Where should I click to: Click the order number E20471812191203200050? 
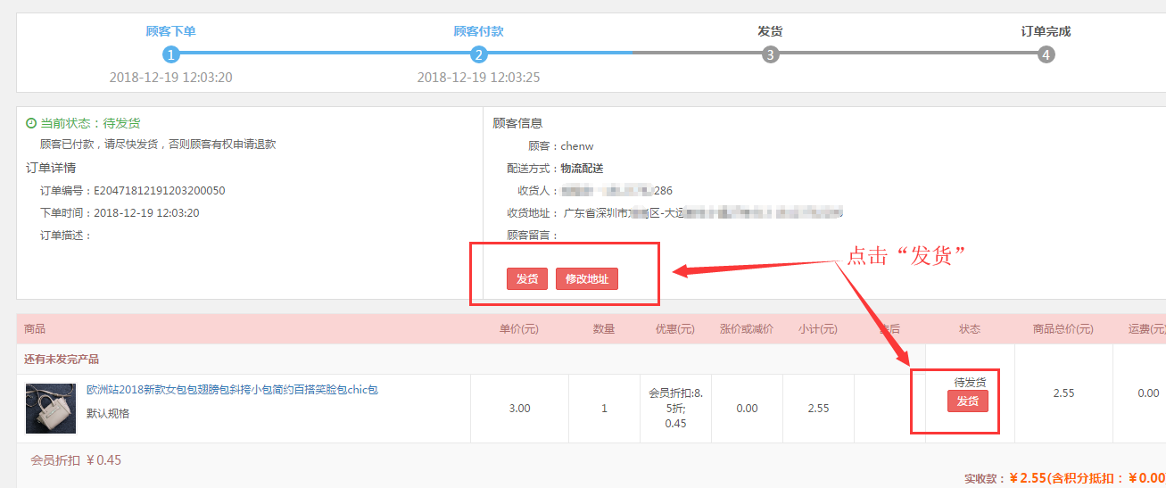coord(159,190)
